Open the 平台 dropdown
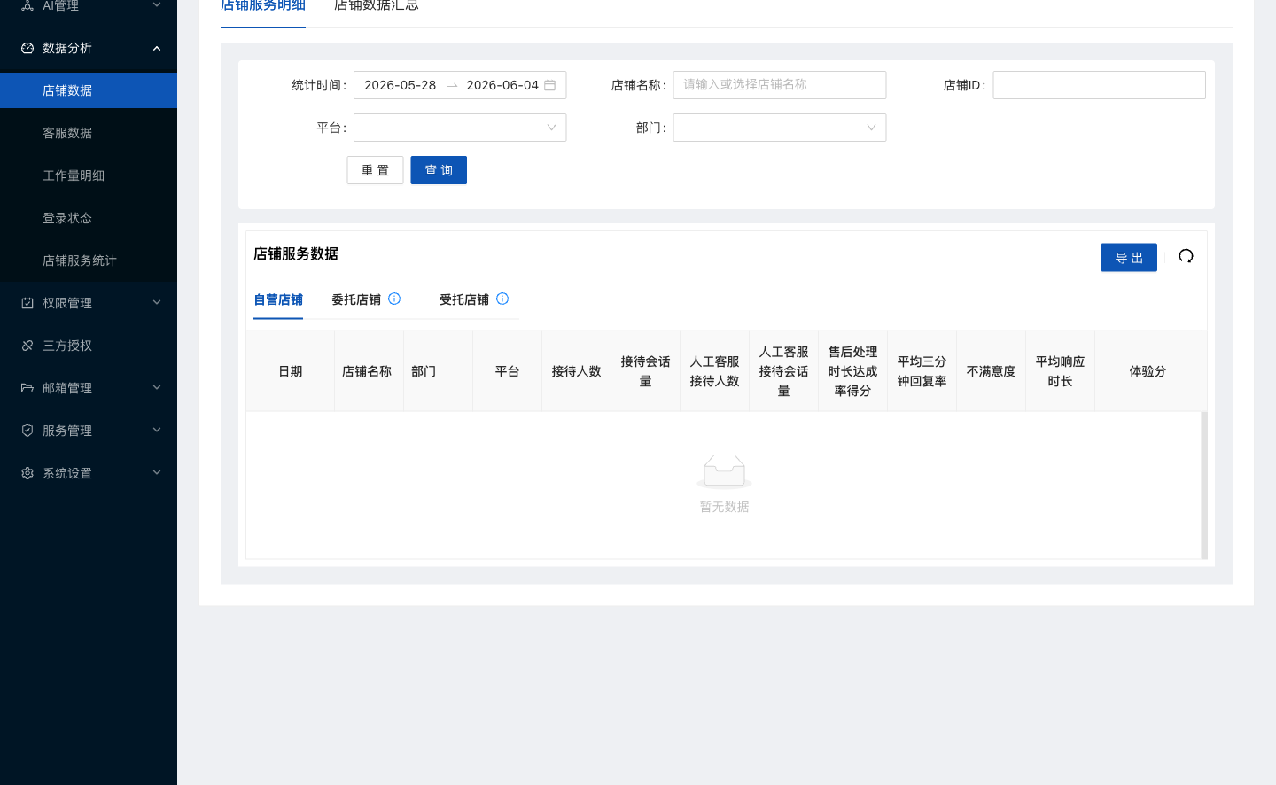The width and height of the screenshot is (1276, 785). click(460, 128)
